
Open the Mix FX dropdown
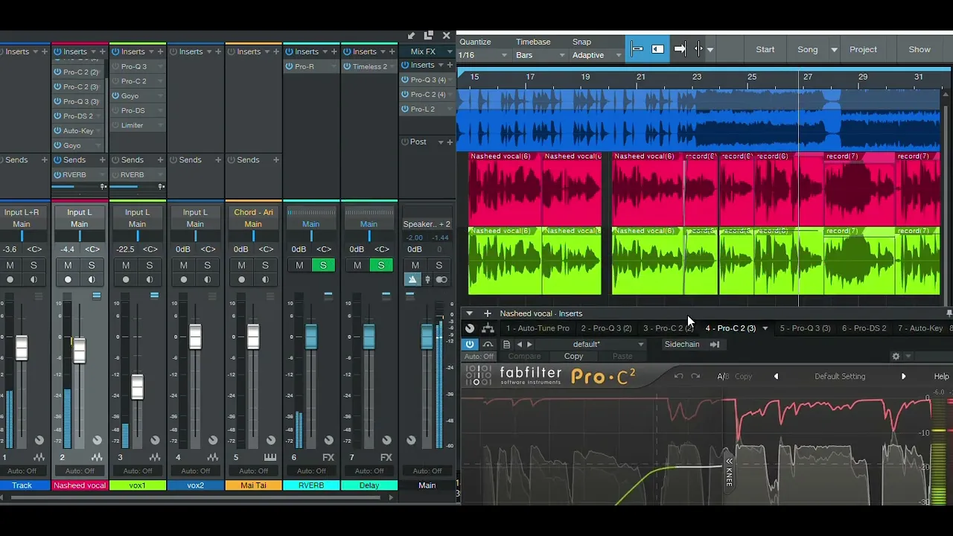click(x=449, y=52)
